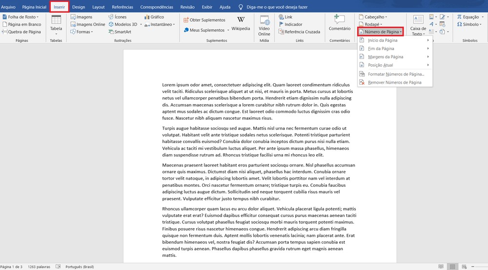The height and width of the screenshot is (270, 488).
Task: Choose Formatar Números de Página
Action: pos(395,74)
